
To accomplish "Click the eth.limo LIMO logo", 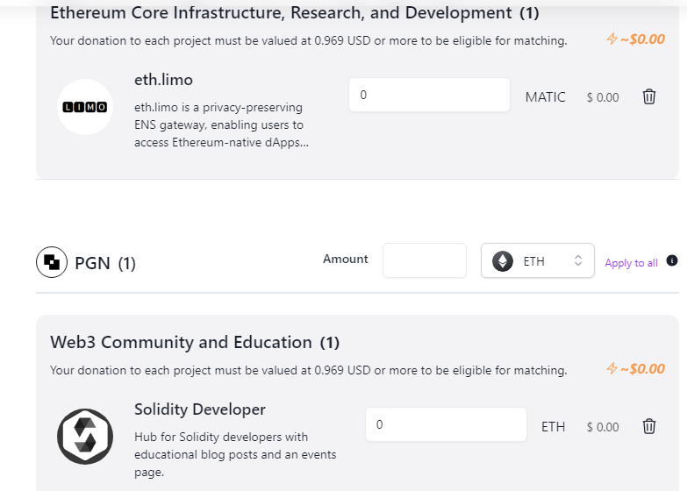I will click(85, 107).
